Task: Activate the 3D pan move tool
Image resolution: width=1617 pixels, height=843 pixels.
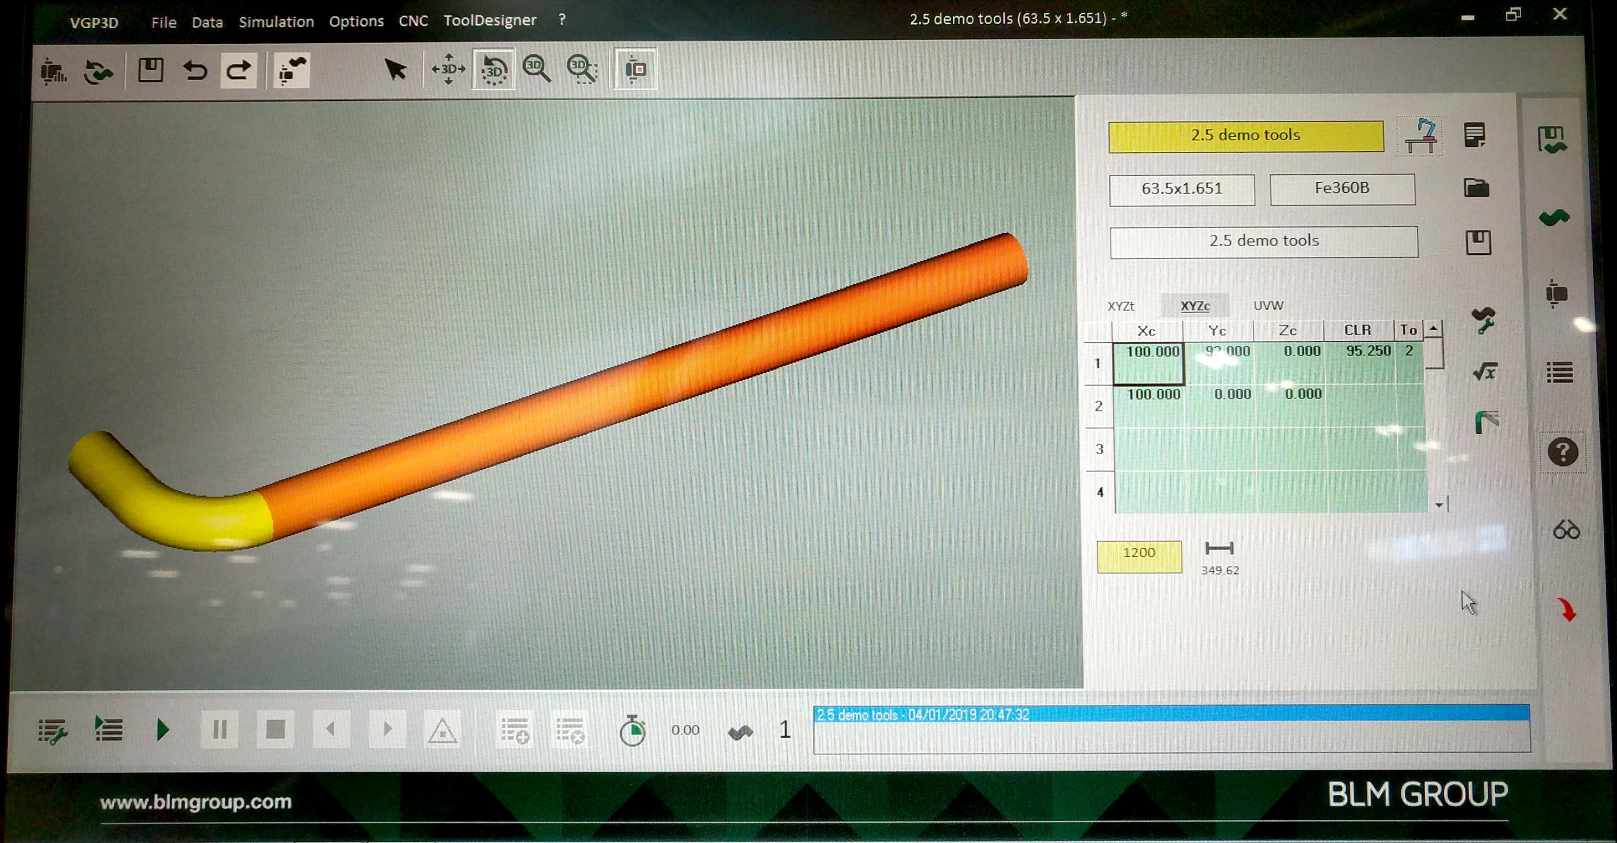Action: (448, 69)
